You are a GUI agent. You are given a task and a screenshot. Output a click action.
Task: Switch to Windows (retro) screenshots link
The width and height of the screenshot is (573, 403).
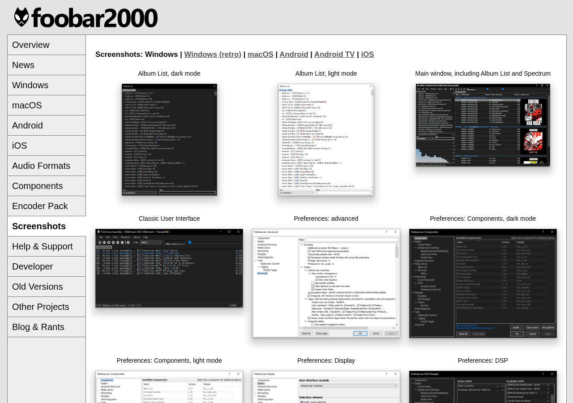click(x=213, y=54)
